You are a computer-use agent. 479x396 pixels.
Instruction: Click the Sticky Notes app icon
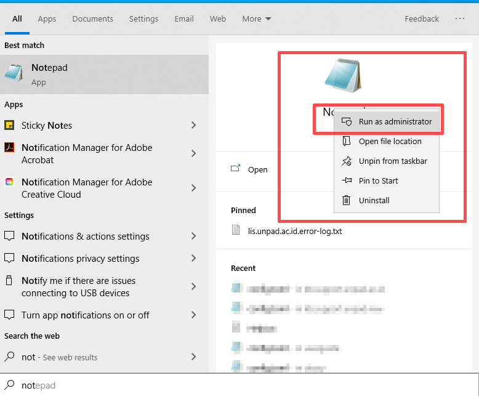click(x=9, y=125)
